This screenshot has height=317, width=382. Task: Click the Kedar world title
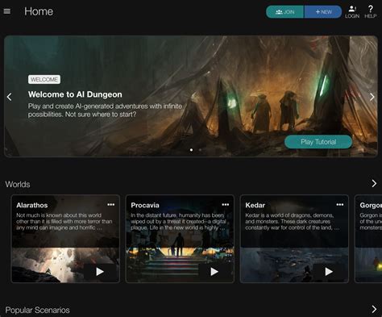255,205
